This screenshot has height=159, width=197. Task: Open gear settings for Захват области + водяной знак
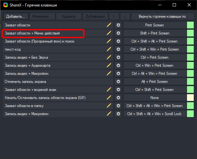pos(118,90)
